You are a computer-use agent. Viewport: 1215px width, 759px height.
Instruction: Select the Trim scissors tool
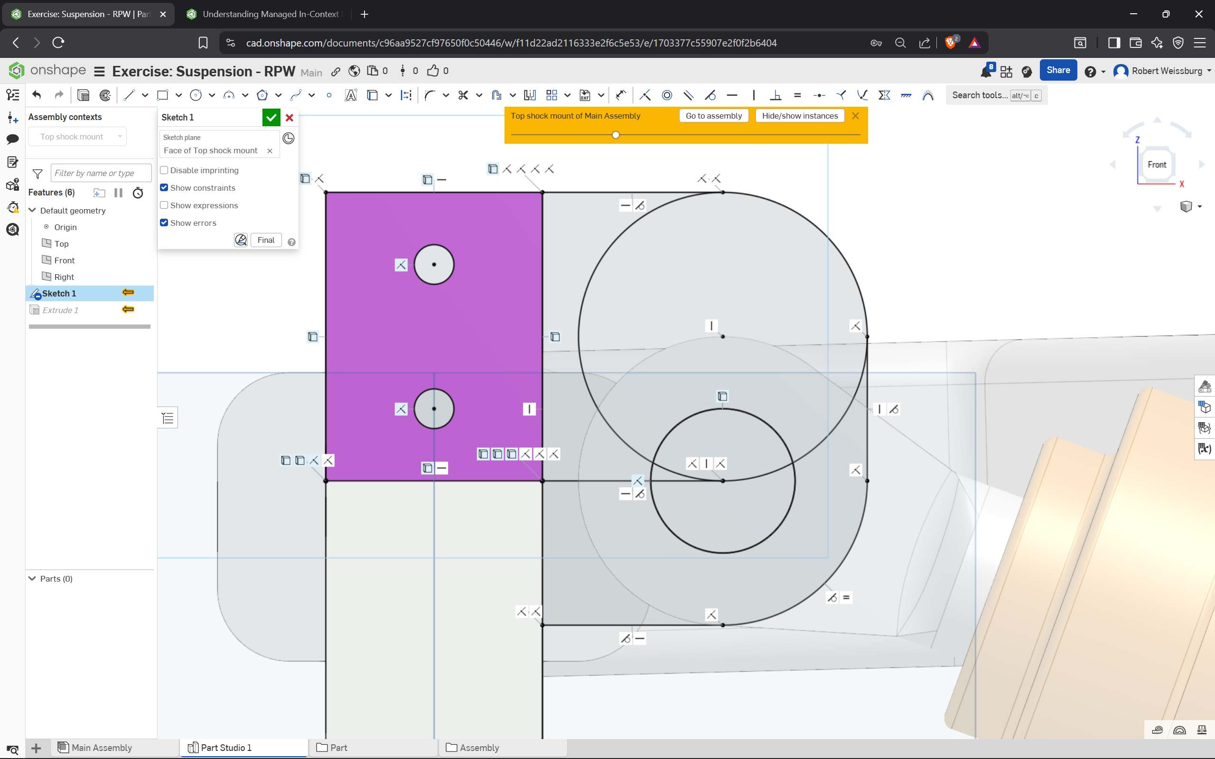coord(463,95)
